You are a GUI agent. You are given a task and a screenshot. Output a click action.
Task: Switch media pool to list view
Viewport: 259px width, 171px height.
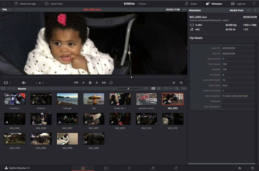pos(159,89)
